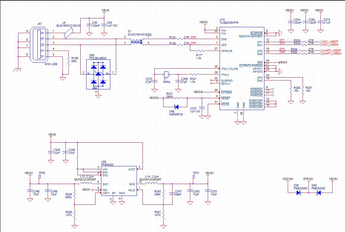
Task: Click the red DM0 net label
Action: click(194, 37)
